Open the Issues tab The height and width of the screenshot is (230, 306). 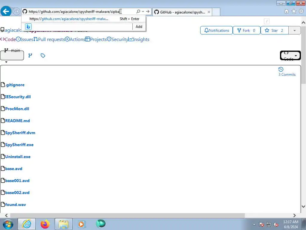[x=25, y=39]
